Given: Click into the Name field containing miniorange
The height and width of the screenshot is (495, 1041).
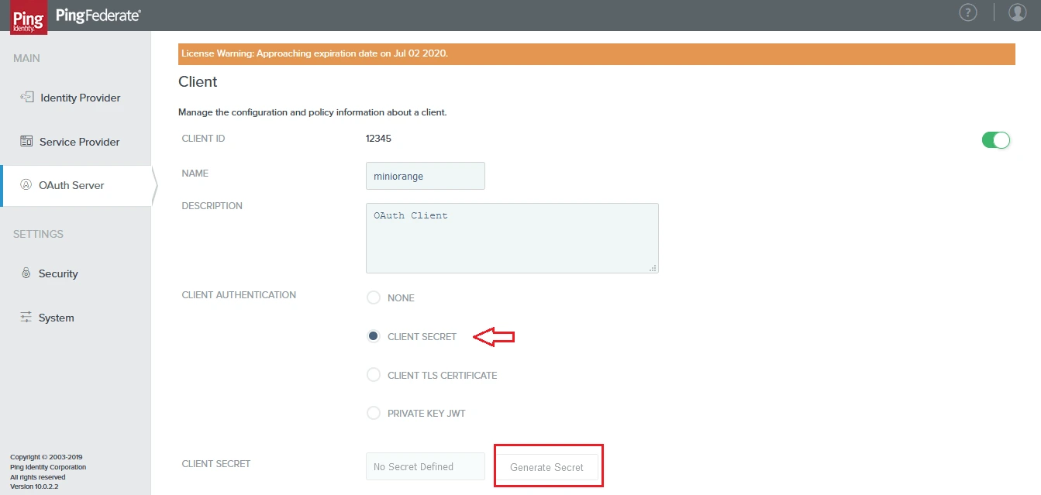Looking at the screenshot, I should pos(425,176).
